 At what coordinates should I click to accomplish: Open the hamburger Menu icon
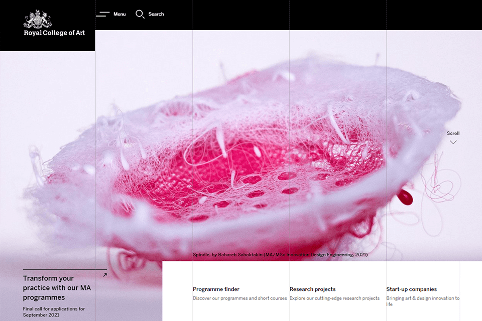pyautogui.click(x=102, y=14)
